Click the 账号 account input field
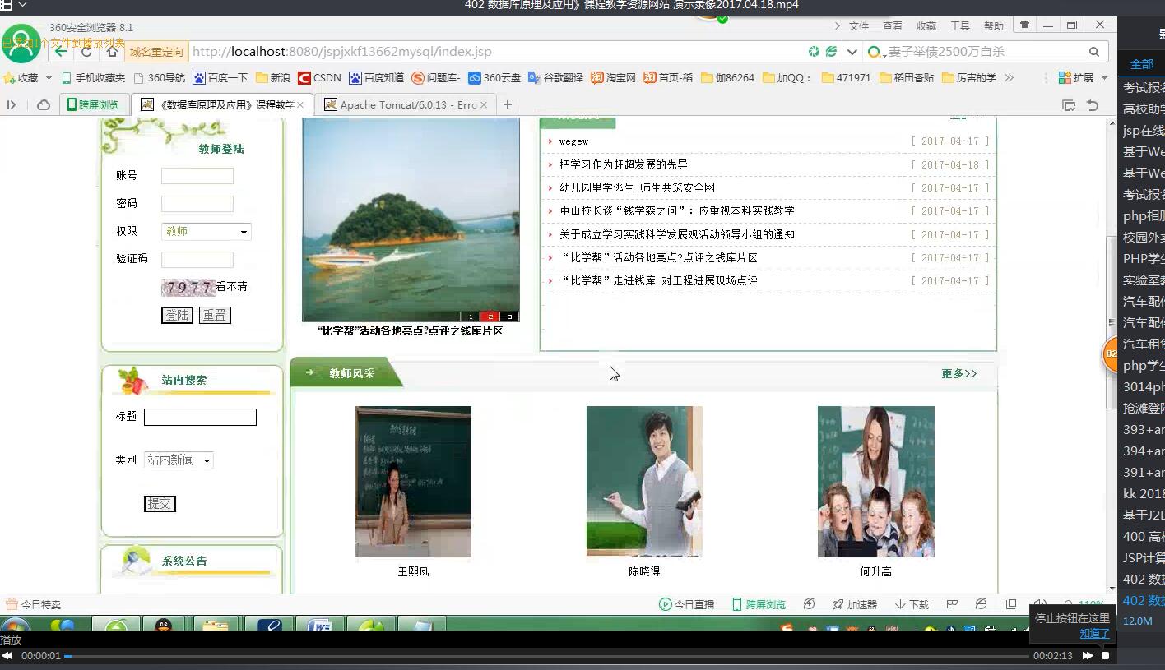Screen dimensions: 1165x670 pos(197,176)
